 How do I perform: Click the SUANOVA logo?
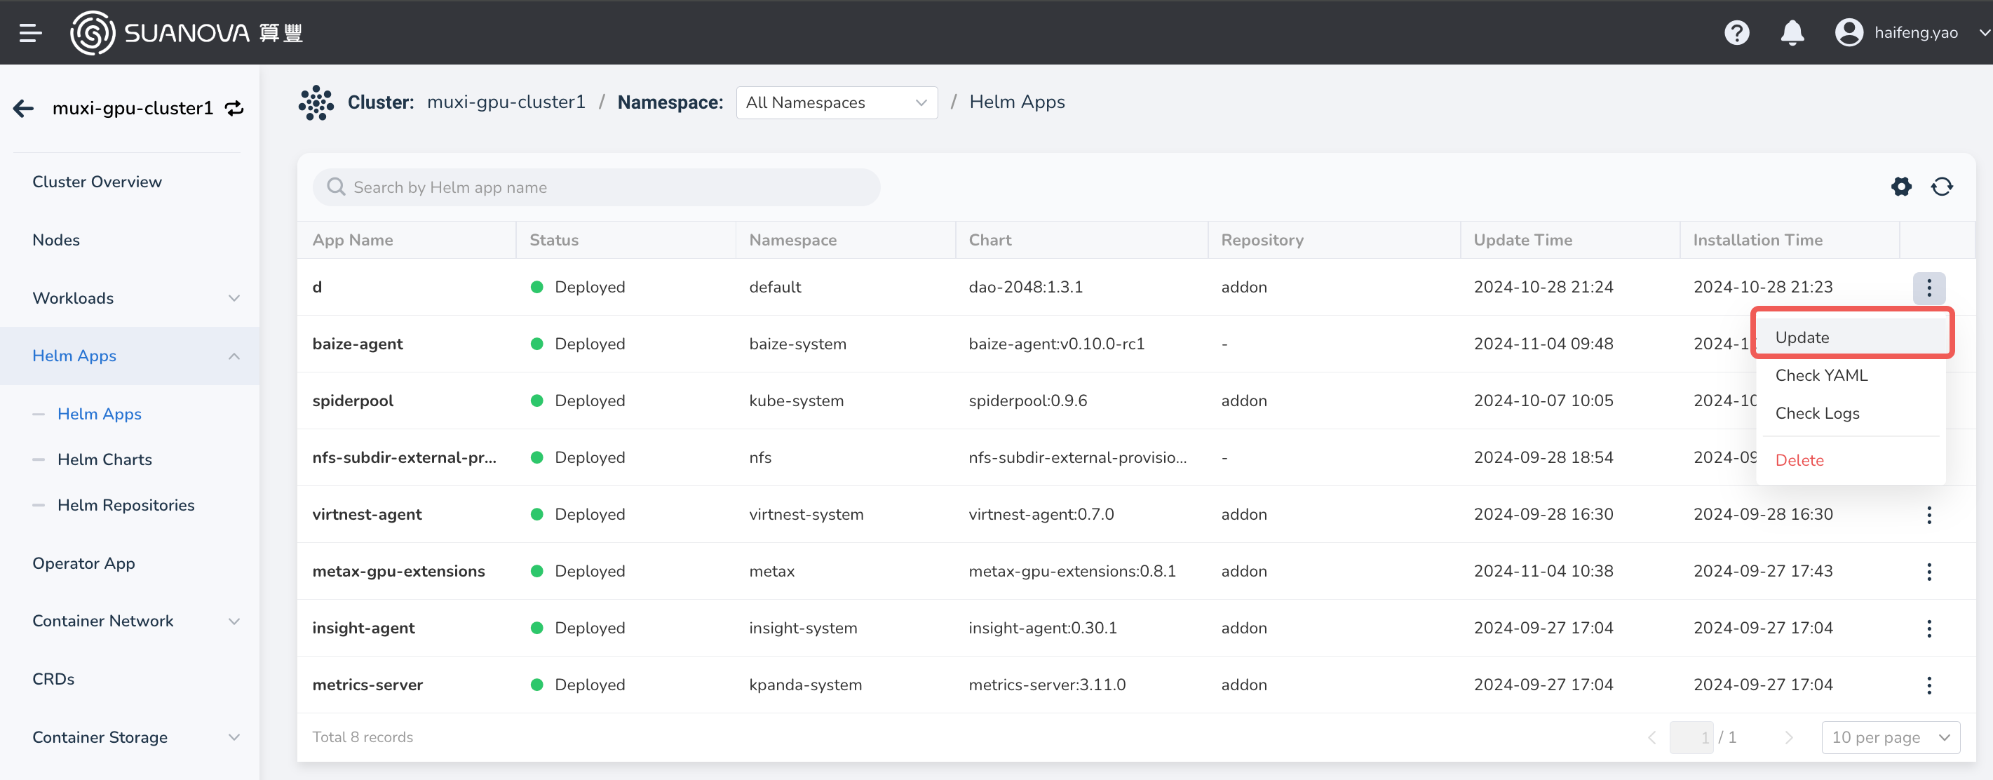[187, 32]
